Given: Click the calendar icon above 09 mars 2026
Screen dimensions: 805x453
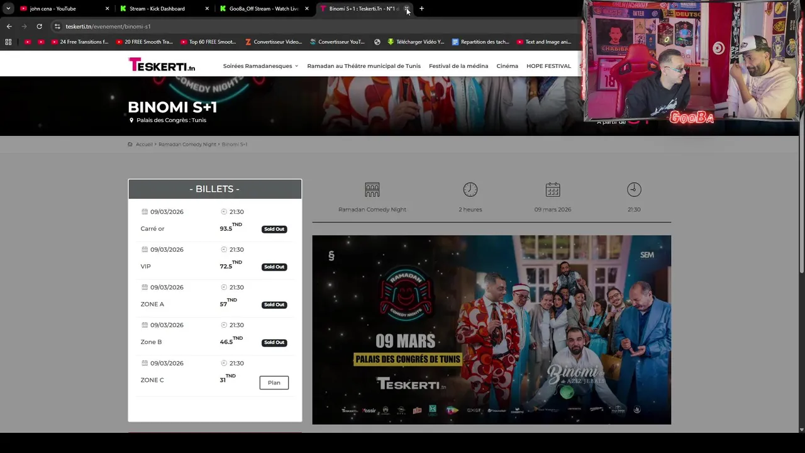Looking at the screenshot, I should [553, 189].
